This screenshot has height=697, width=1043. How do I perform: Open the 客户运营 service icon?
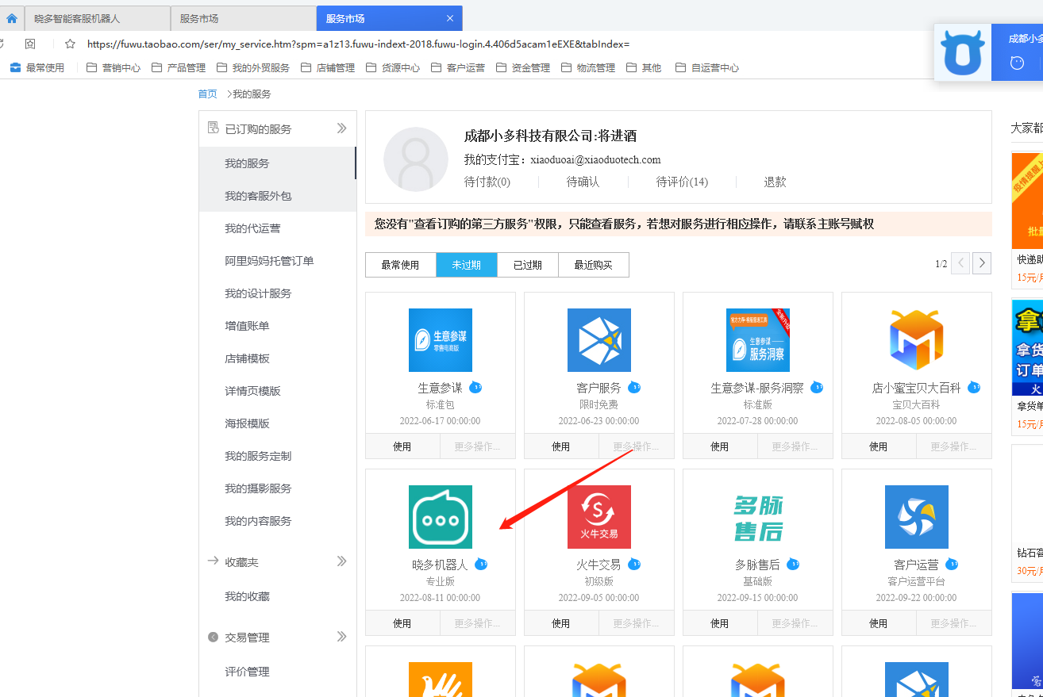(x=917, y=517)
